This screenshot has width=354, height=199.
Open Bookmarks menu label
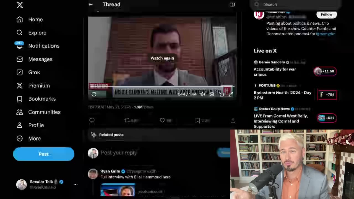pos(42,99)
